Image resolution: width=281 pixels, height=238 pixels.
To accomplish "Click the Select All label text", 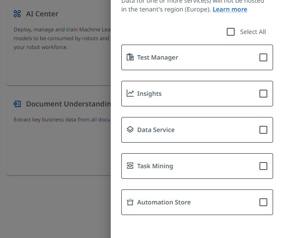I will [253, 32].
